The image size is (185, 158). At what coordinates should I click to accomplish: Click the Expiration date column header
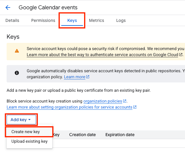pos(120,135)
